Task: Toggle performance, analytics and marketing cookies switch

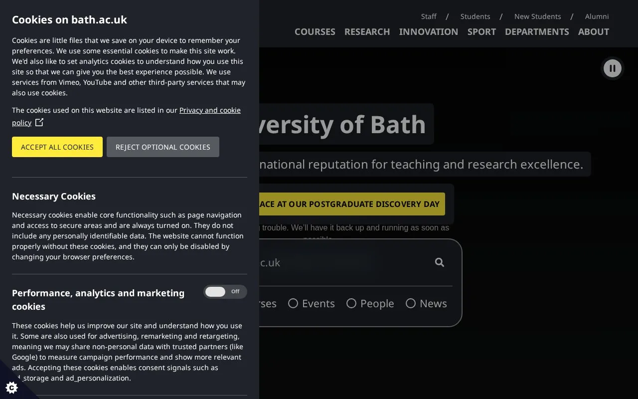Action: pos(225,292)
